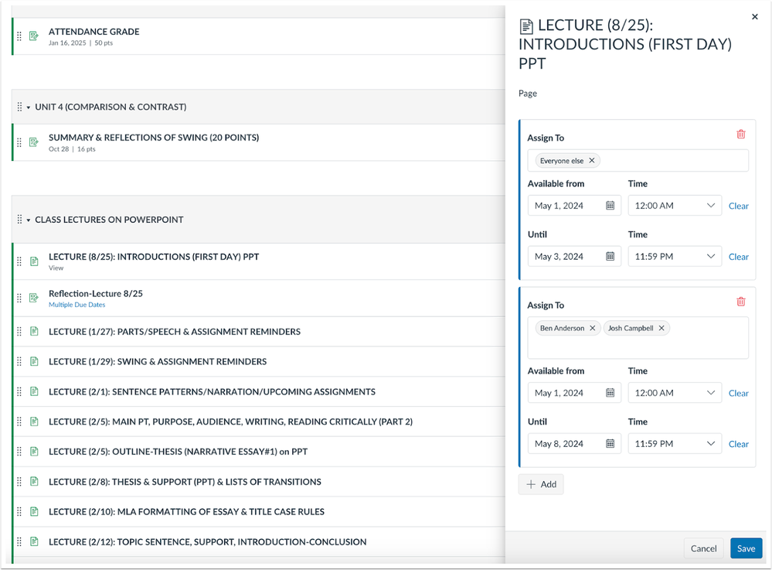
Task: Click the drag handle for LECTURE (1/27) item
Action: (19, 332)
